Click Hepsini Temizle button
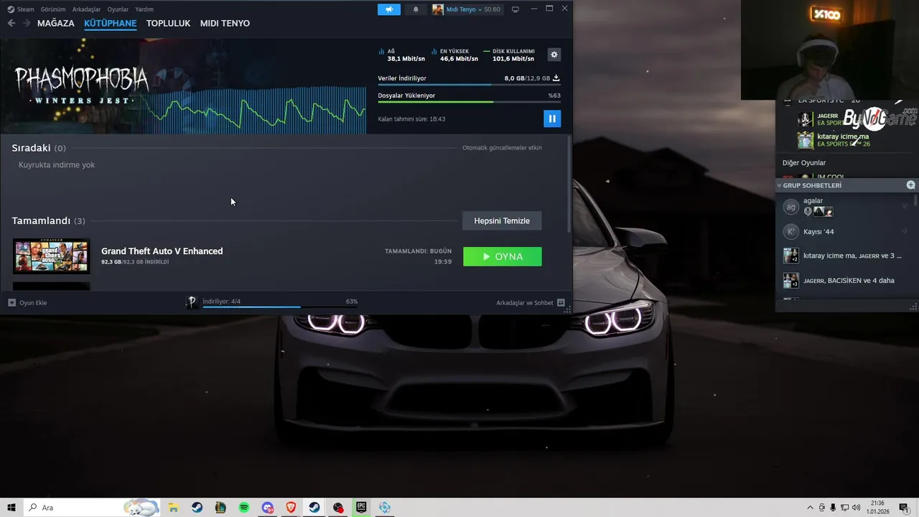The height and width of the screenshot is (517, 919). (502, 220)
